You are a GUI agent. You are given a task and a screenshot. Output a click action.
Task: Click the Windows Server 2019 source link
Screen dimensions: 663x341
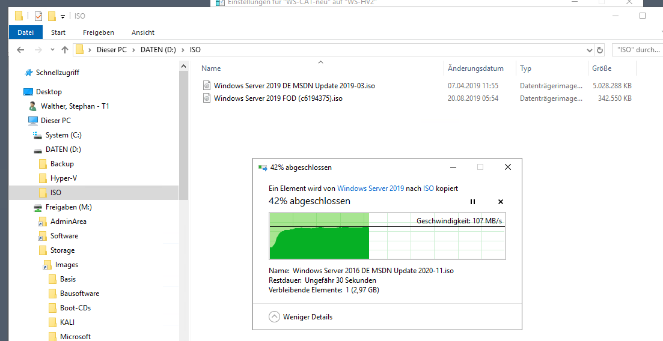pyautogui.click(x=370, y=189)
